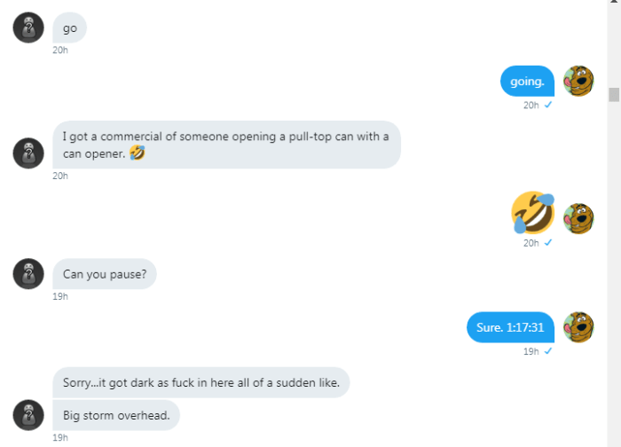Select the blue "going." message bubble
Image resolution: width=621 pixels, height=447 pixels.
point(527,82)
